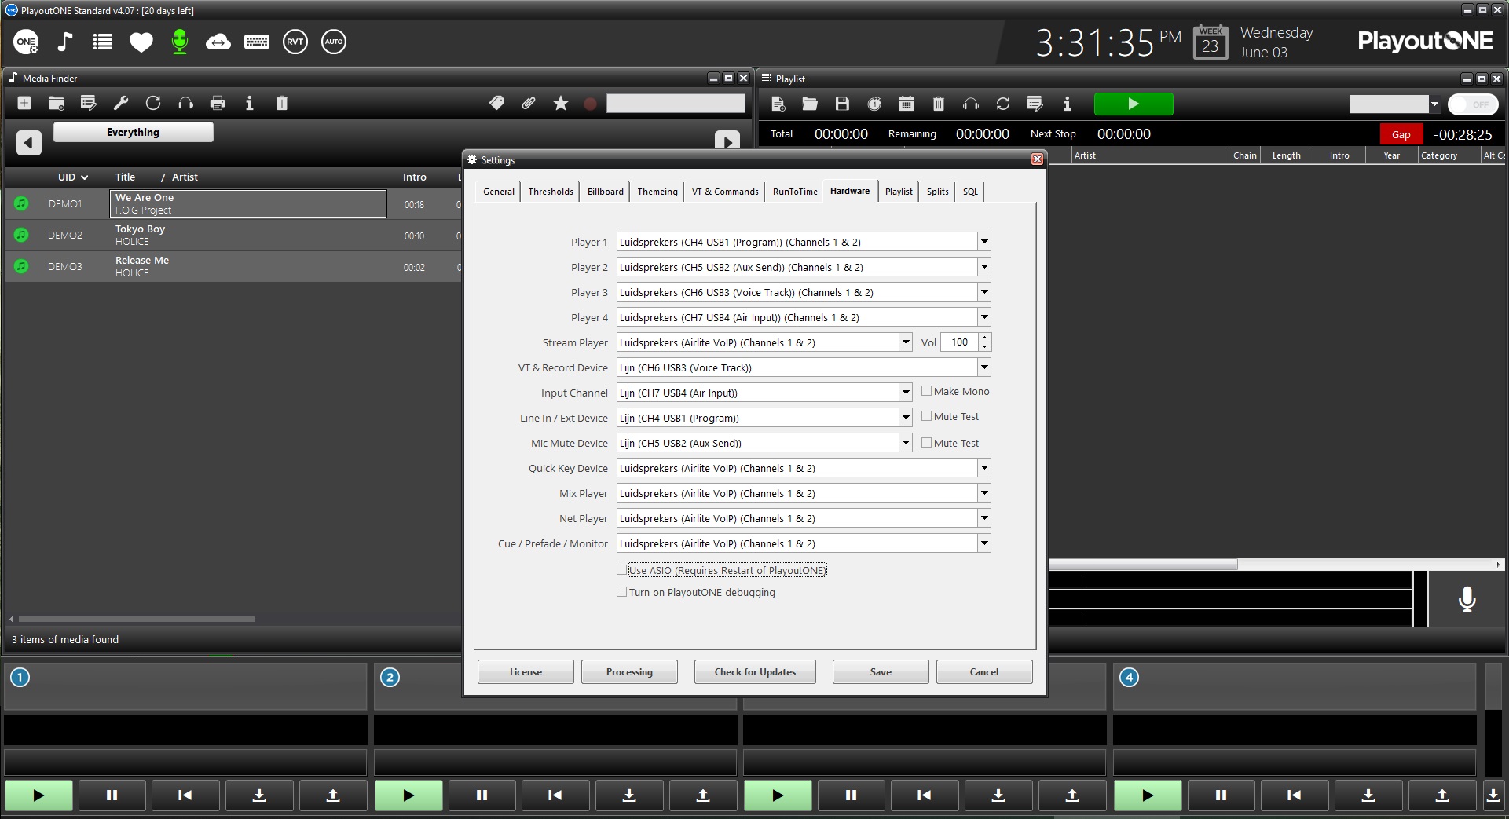Click the printer icon in Media Finder
1509x819 pixels.
pyautogui.click(x=218, y=103)
